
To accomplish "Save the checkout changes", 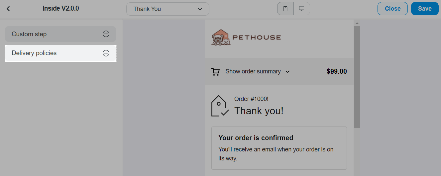I will (x=425, y=9).
